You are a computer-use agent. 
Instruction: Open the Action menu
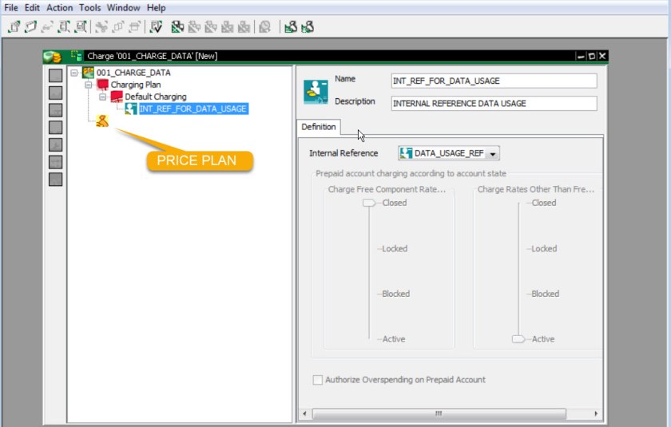point(59,8)
